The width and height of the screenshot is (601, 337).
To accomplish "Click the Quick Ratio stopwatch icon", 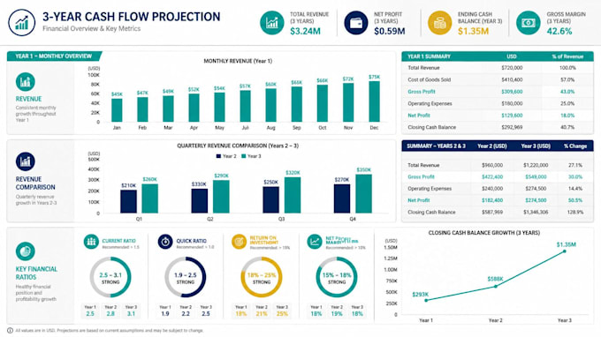I will 165,242.
